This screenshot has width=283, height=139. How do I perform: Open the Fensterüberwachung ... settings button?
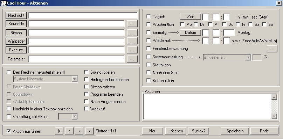(x=272, y=49)
